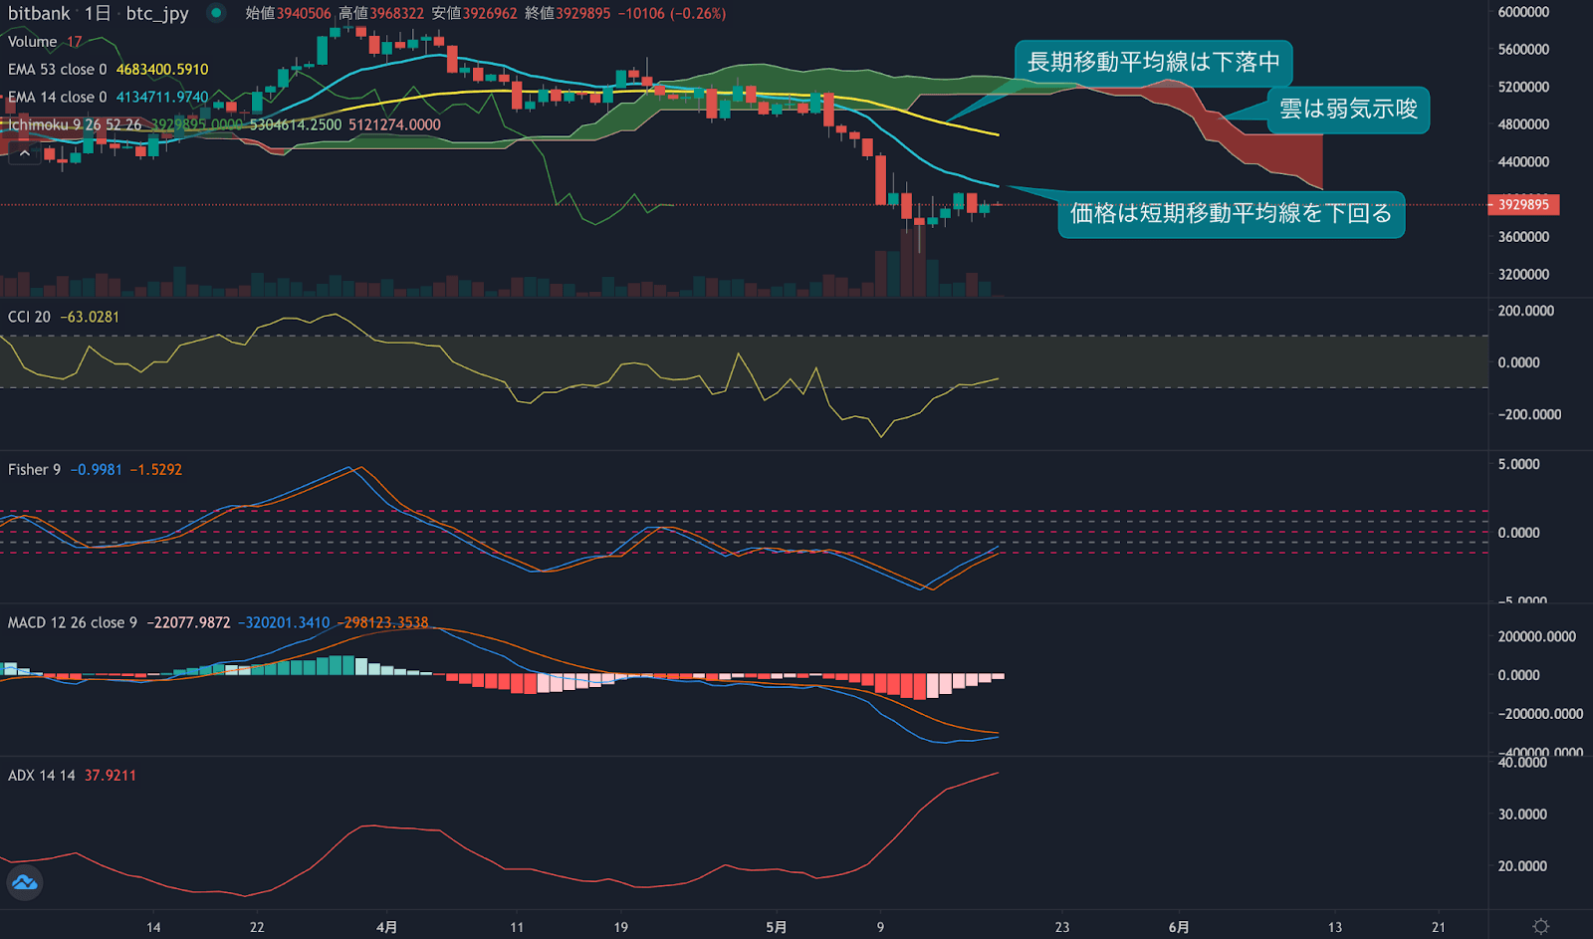The height and width of the screenshot is (939, 1593).
Task: Click the 雲は弱気示唆 annotation
Action: (x=1349, y=111)
